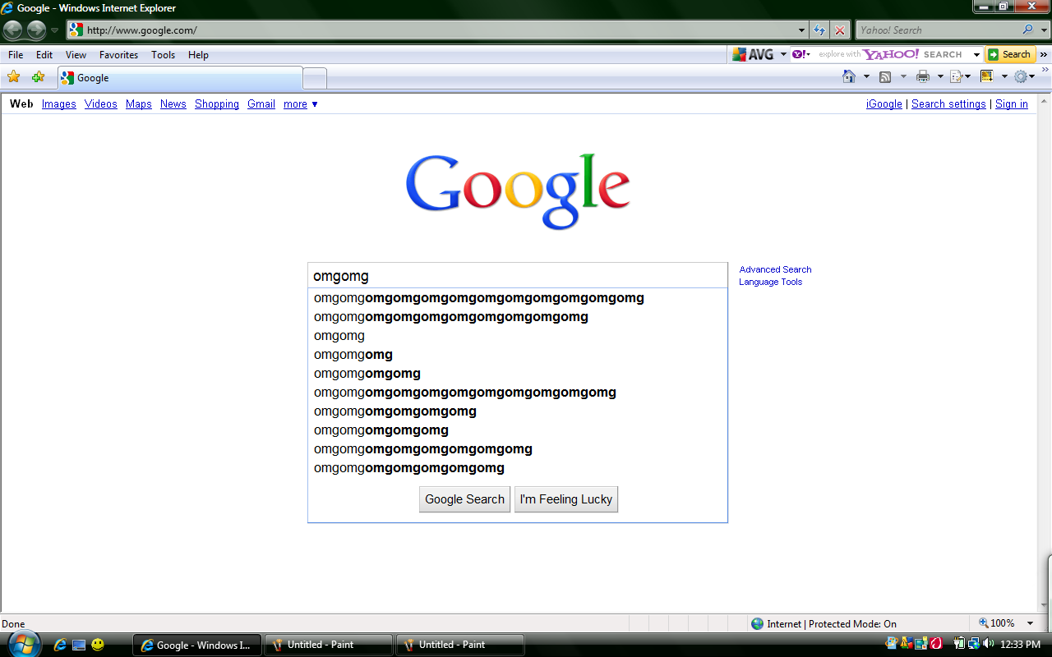Click the RSS Feeds icon

(x=885, y=78)
